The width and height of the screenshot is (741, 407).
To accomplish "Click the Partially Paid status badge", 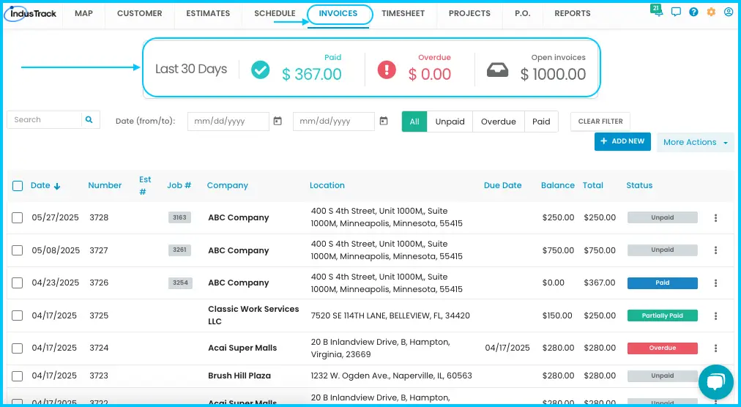I will pos(663,315).
